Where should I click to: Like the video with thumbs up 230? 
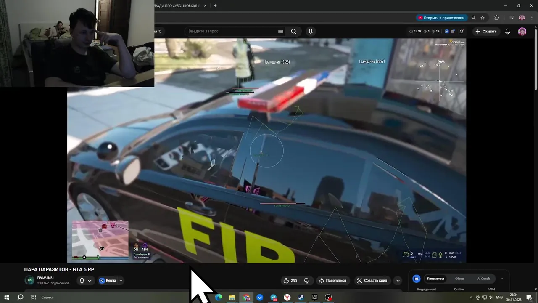[x=290, y=281]
